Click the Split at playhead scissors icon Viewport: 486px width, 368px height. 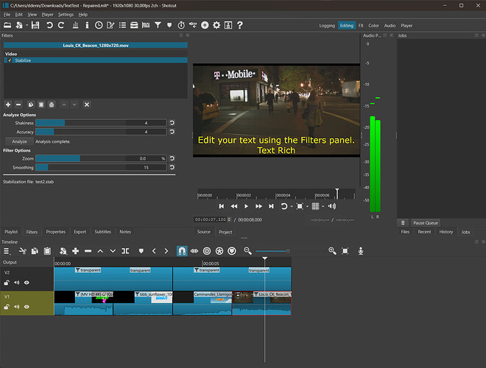click(22, 251)
